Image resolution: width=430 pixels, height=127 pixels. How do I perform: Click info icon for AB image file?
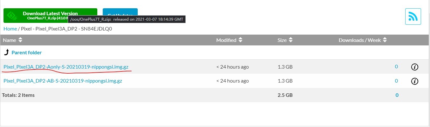pyautogui.click(x=414, y=81)
